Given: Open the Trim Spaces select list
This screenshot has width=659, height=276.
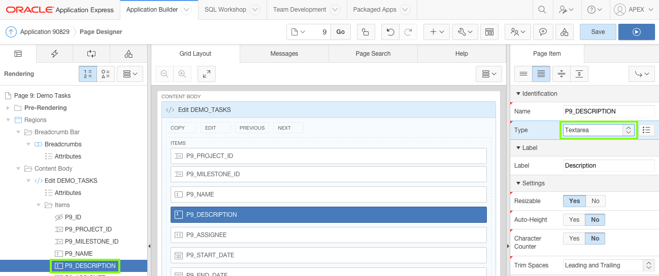Looking at the screenshot, I should [x=609, y=265].
